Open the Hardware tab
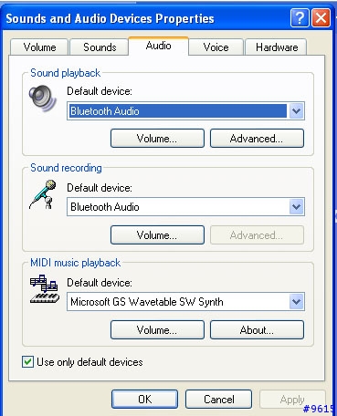This screenshot has height=416, width=337. (x=277, y=47)
